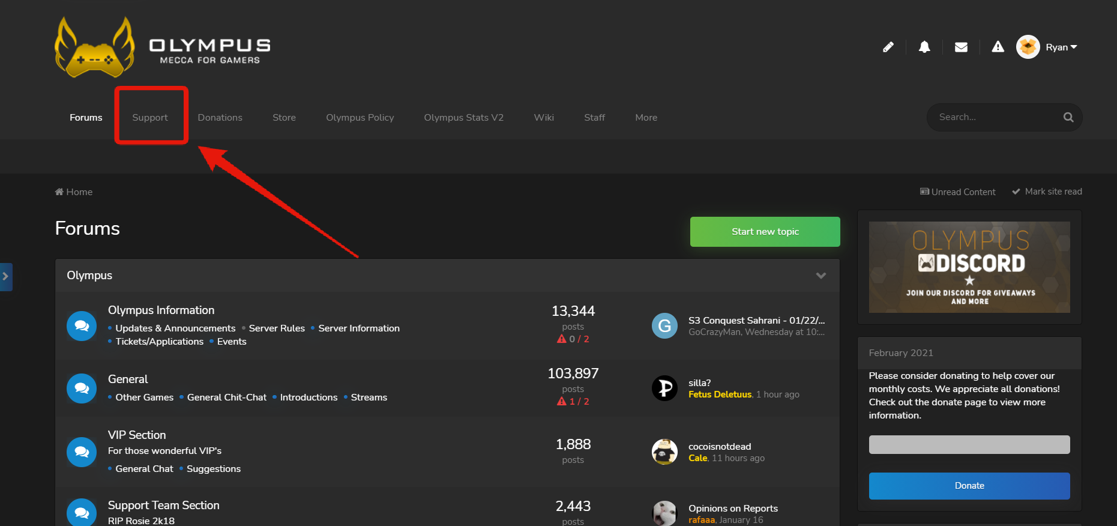
Task: Click the donation progress bar
Action: (x=969, y=444)
